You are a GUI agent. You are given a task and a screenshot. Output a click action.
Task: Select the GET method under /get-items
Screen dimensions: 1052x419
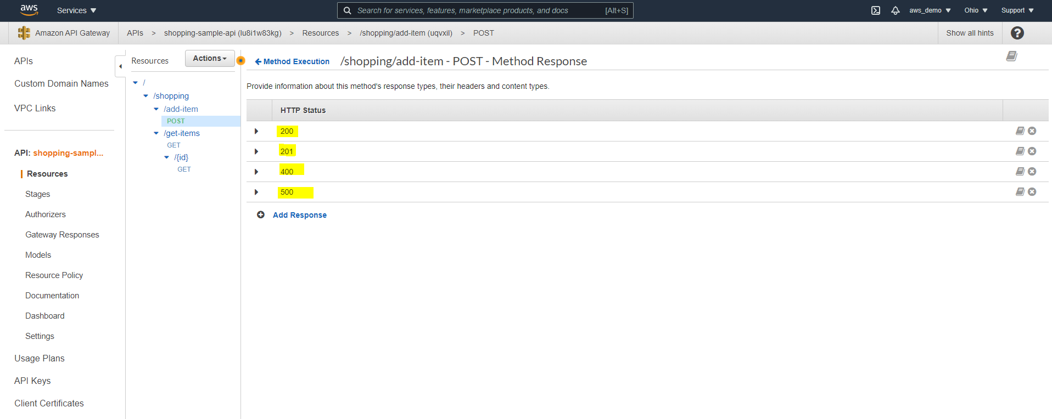pos(174,145)
